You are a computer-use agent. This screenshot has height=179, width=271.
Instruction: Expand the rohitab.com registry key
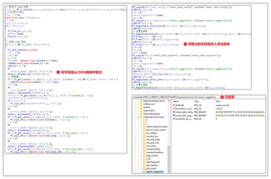point(138,104)
